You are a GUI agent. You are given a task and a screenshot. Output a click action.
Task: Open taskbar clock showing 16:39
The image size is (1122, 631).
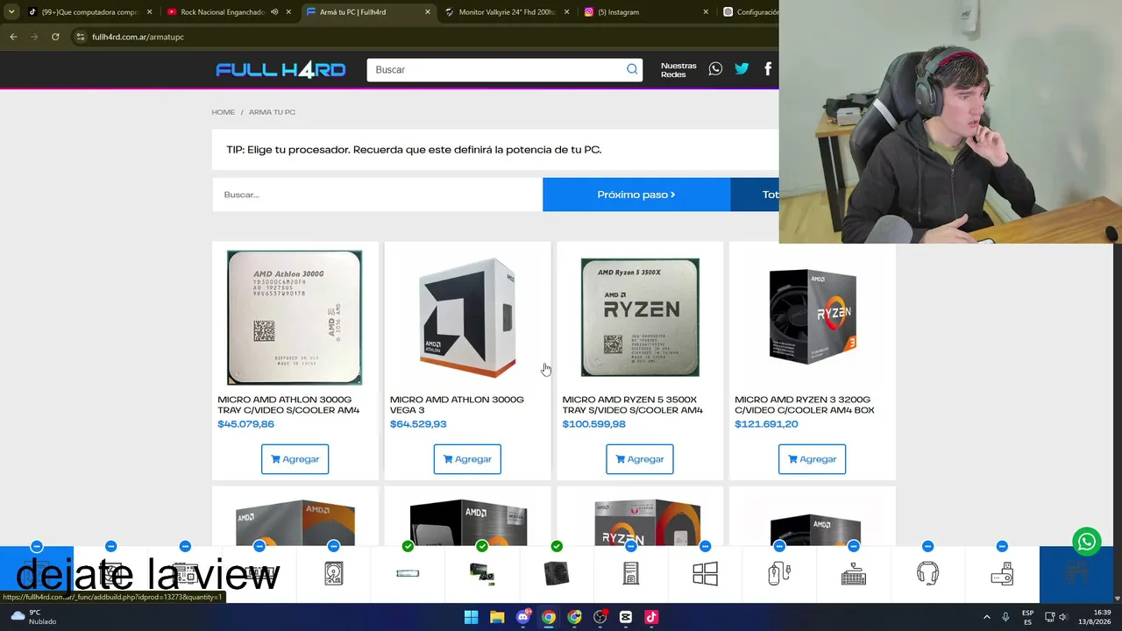pyautogui.click(x=1096, y=617)
